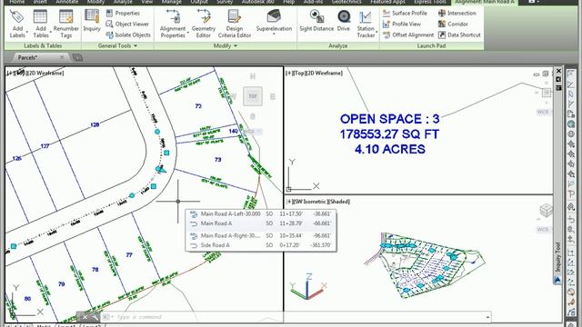Click the 'OPEN SPACE : 3' parcel label
This screenshot has width=582, height=327.
click(x=390, y=119)
